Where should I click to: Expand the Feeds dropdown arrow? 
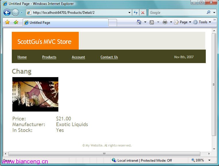[x=158, y=22]
